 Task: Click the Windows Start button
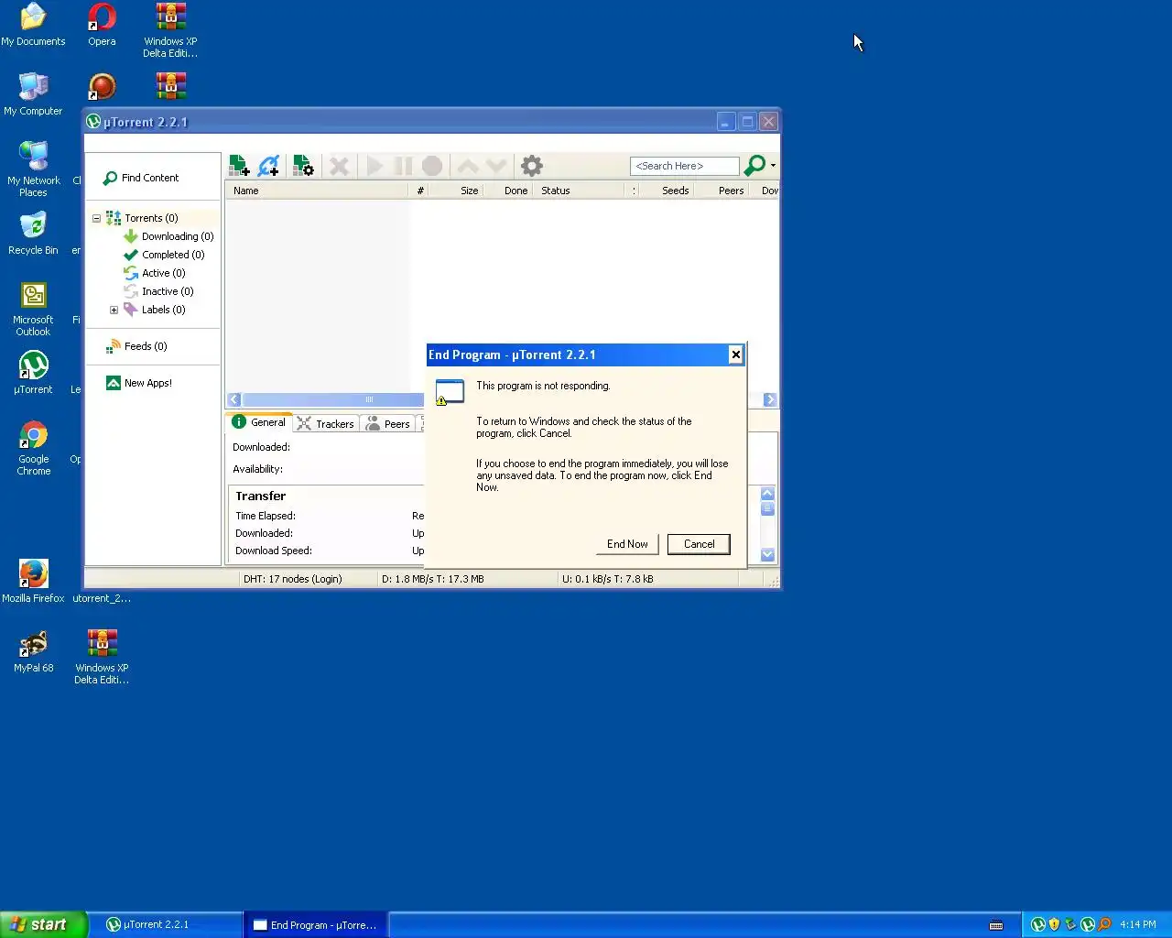pyautogui.click(x=44, y=924)
